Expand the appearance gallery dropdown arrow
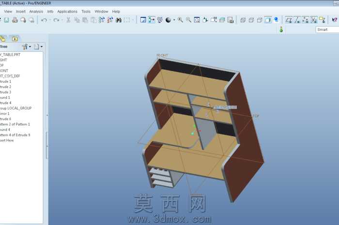 (x=174, y=20)
